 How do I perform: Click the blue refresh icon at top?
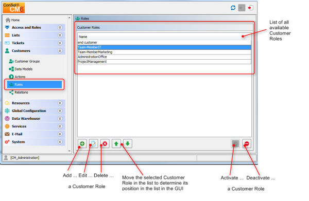pyautogui.click(x=233, y=8)
